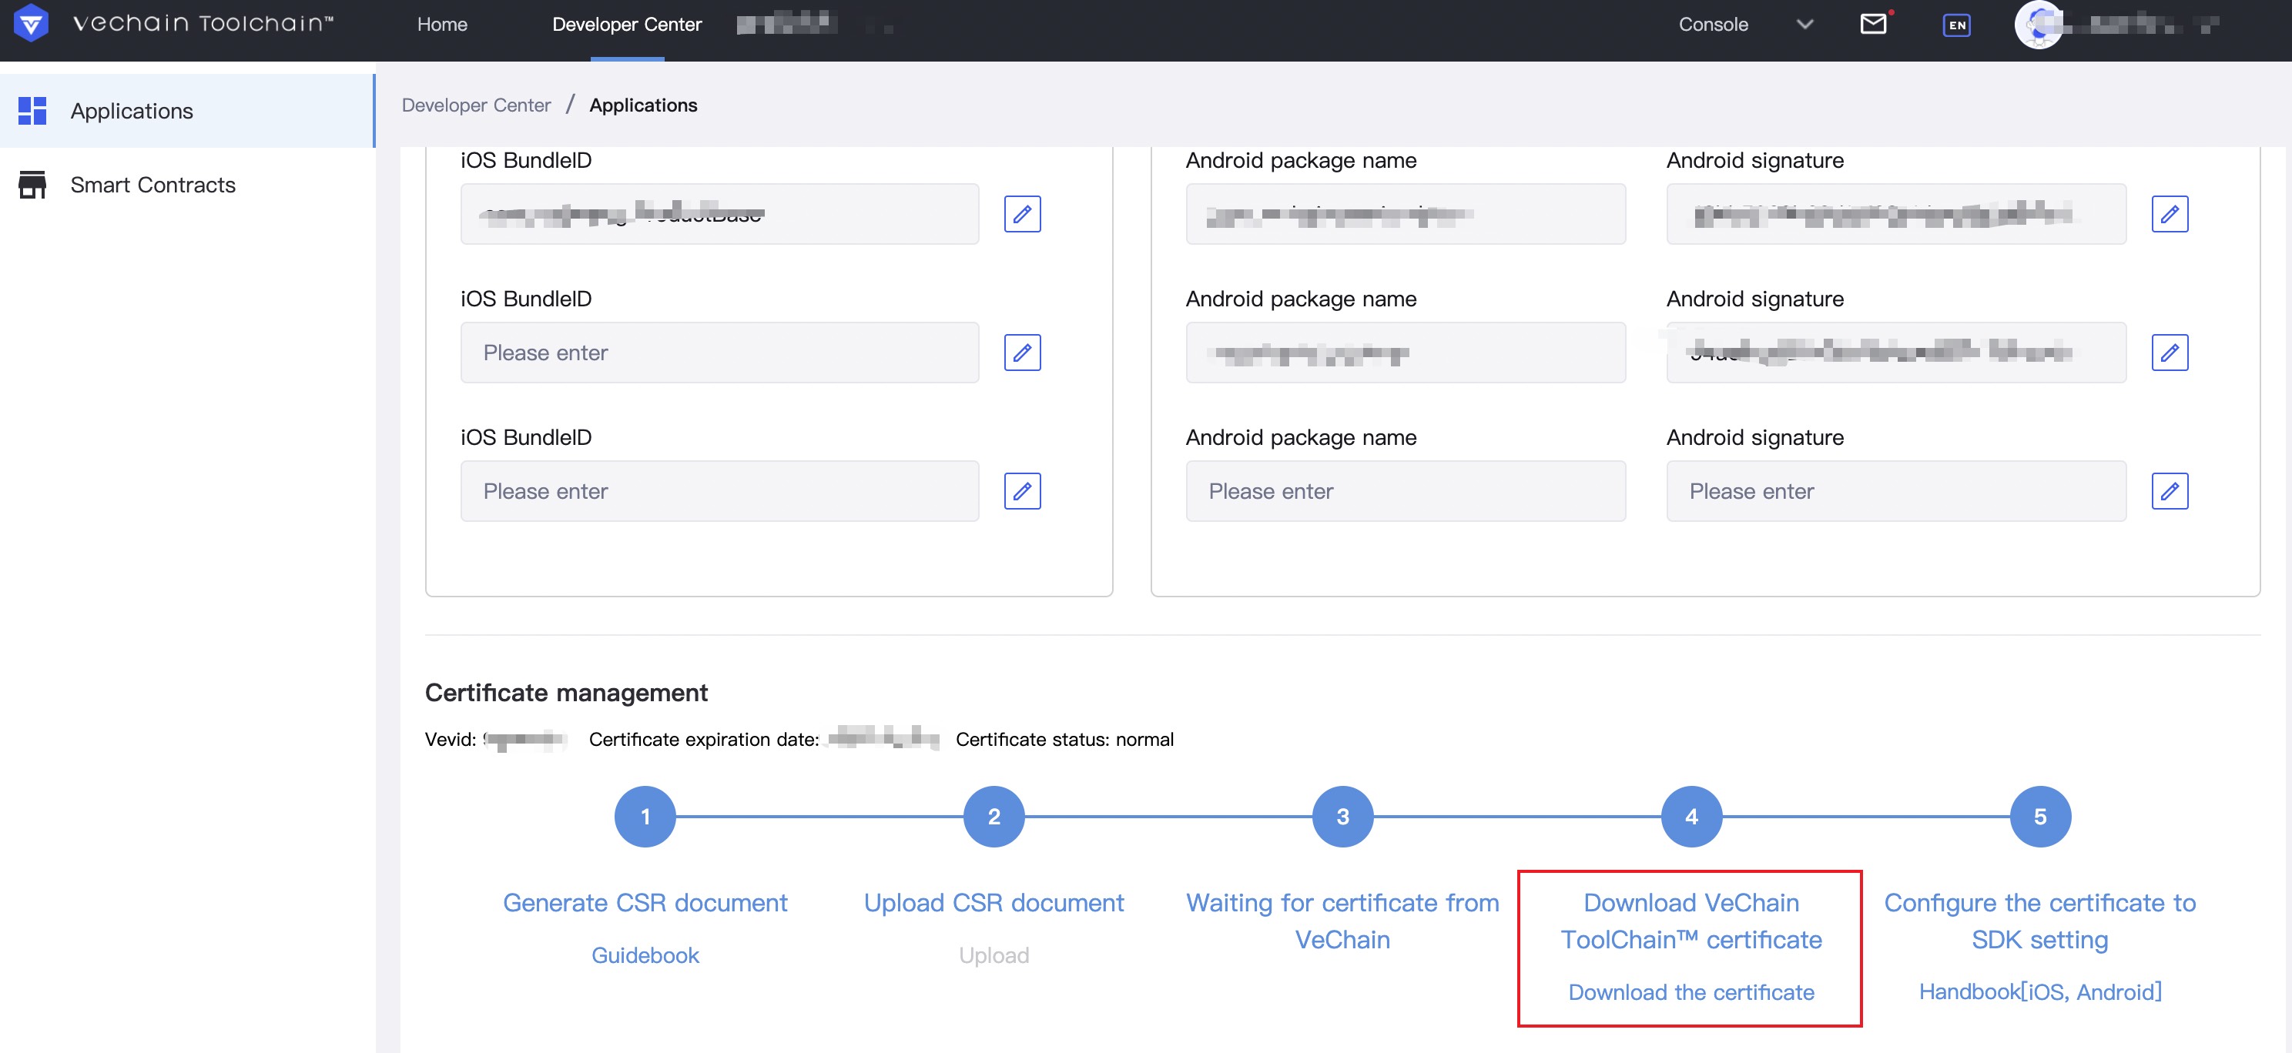This screenshot has height=1053, width=2292.
Task: Edit the third iOS BundleID row
Action: (1022, 492)
